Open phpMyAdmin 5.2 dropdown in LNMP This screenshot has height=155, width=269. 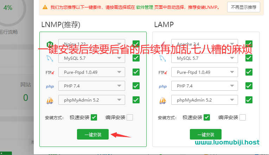pyautogui.click(x=92, y=100)
